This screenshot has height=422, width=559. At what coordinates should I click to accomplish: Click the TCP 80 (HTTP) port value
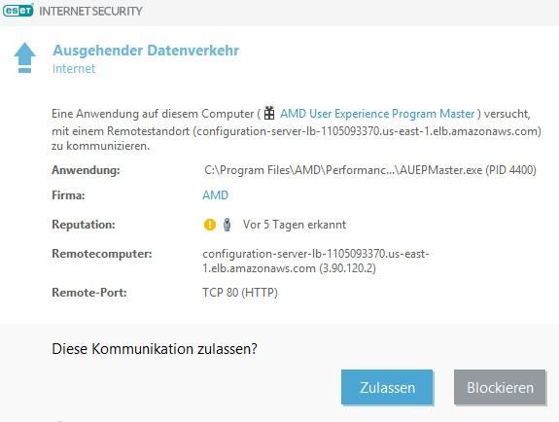pyautogui.click(x=240, y=293)
